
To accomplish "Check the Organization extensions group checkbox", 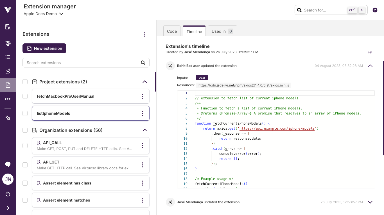I will click(x=25, y=130).
